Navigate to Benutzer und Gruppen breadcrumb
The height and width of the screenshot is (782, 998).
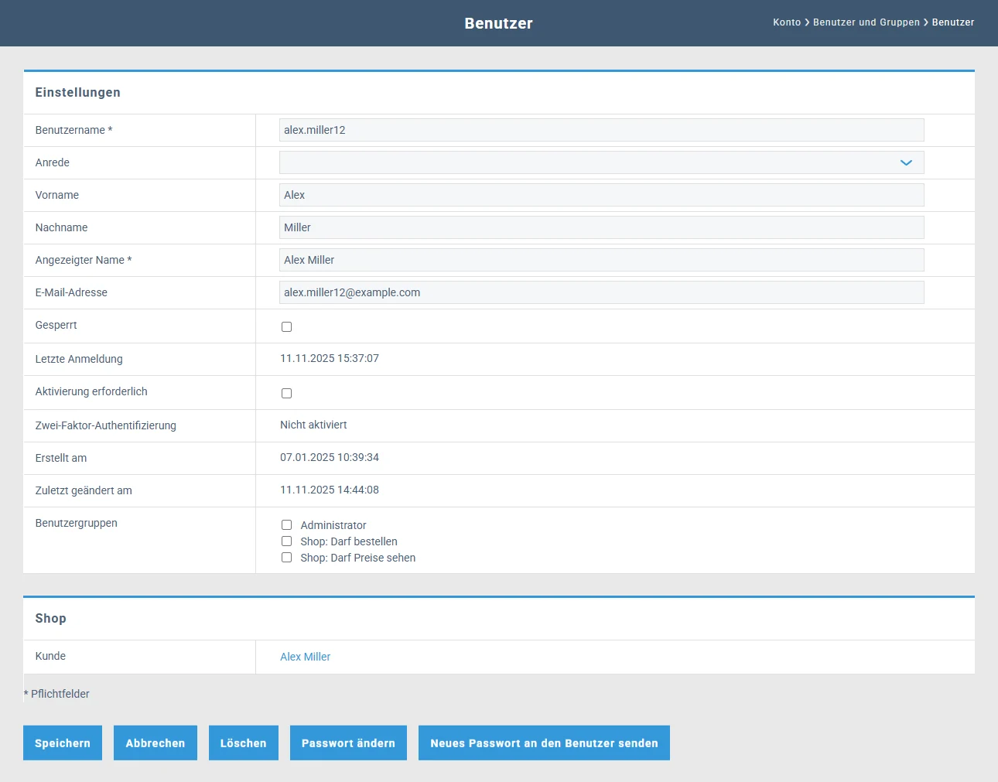point(866,22)
